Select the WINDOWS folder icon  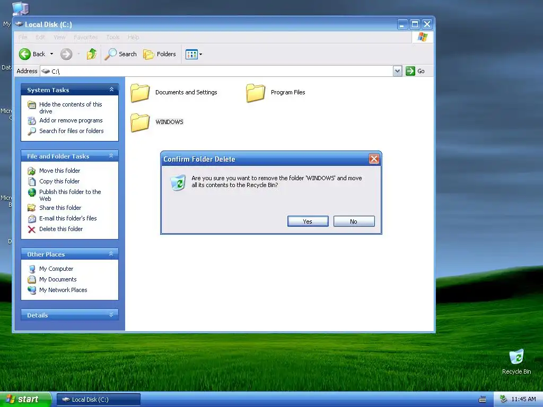pos(140,122)
